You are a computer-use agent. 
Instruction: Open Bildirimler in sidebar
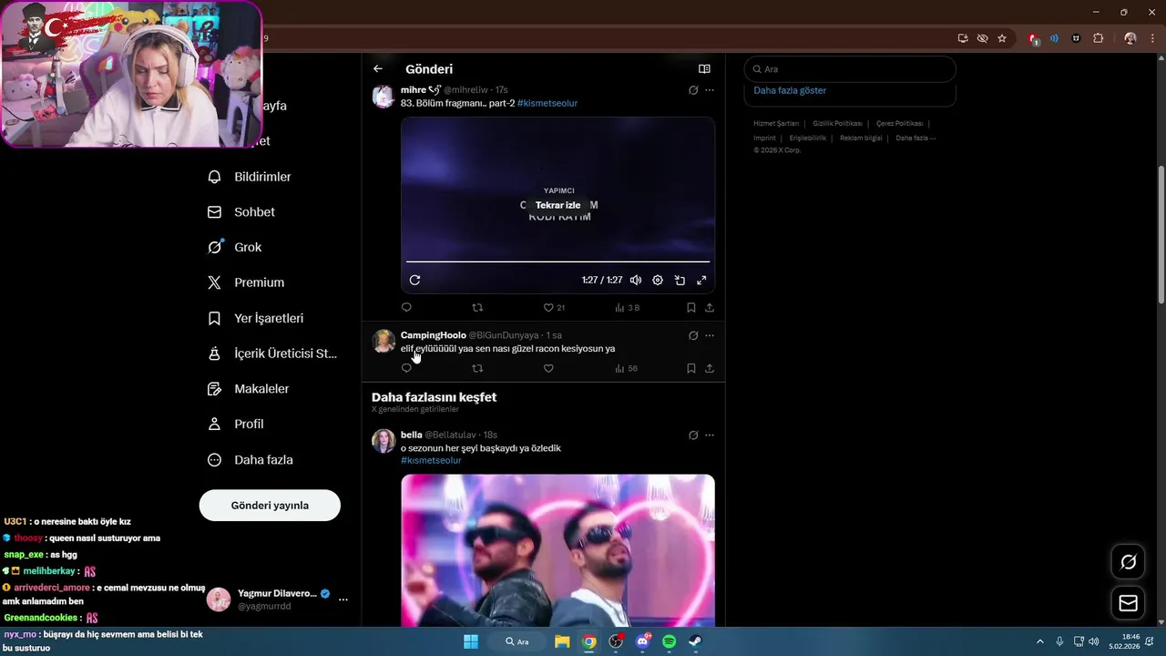pos(250,177)
